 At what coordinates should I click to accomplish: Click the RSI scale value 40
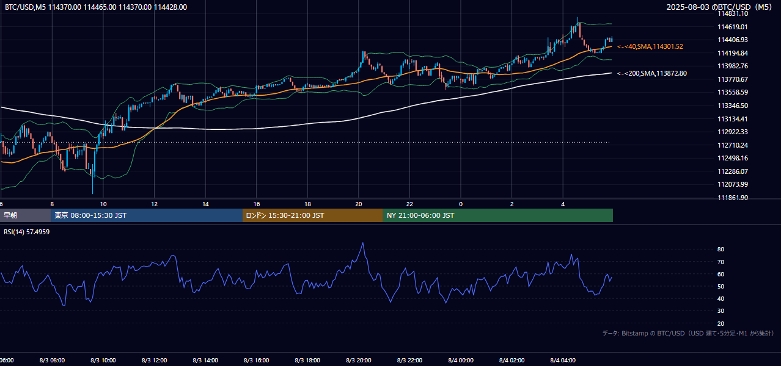pyautogui.click(x=721, y=299)
